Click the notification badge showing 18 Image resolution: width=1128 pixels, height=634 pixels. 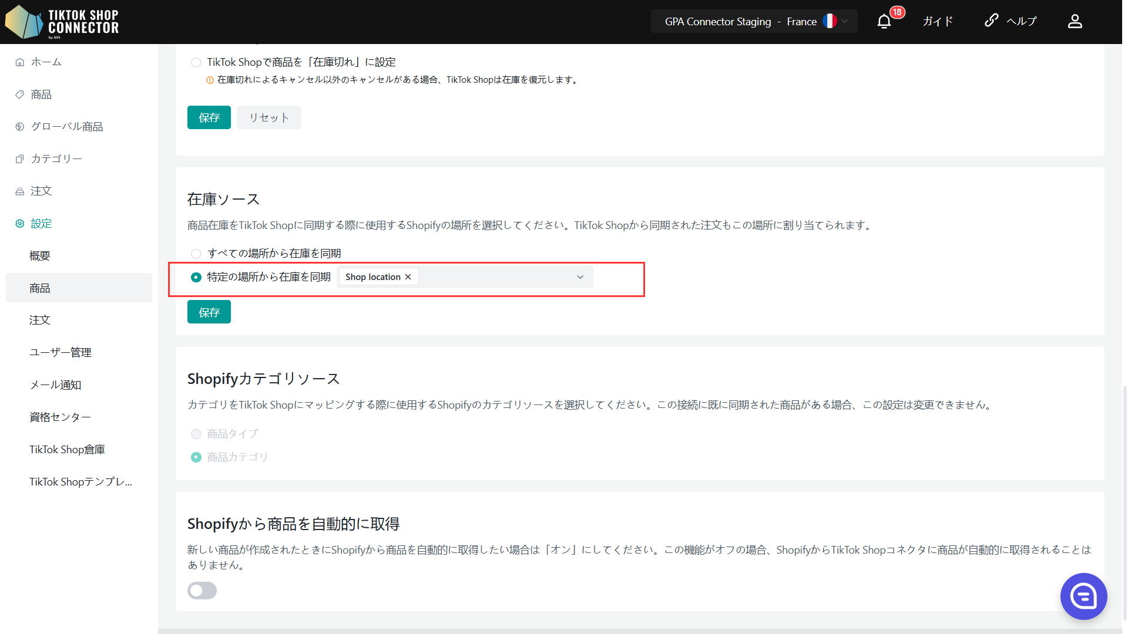click(x=897, y=12)
